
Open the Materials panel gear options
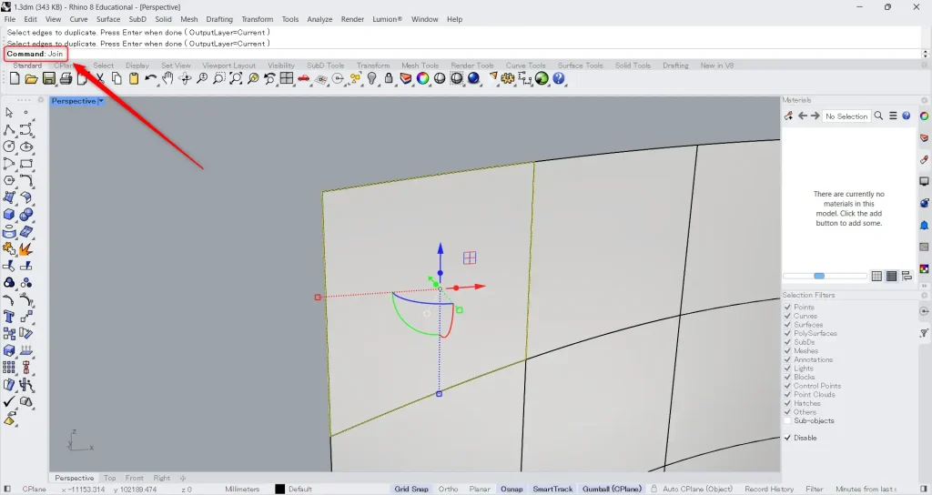pyautogui.click(x=925, y=100)
